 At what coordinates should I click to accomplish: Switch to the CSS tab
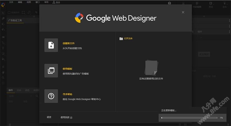19,90
